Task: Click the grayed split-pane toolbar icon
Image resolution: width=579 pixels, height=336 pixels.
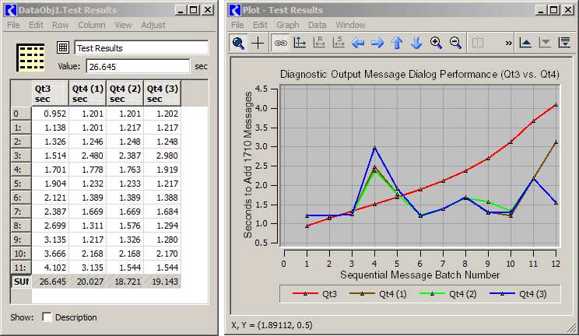Action: [x=478, y=44]
